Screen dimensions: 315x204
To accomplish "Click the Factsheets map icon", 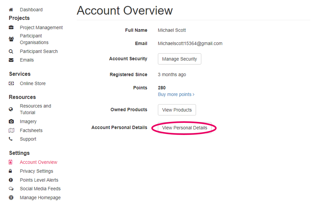I will click(x=12, y=131).
